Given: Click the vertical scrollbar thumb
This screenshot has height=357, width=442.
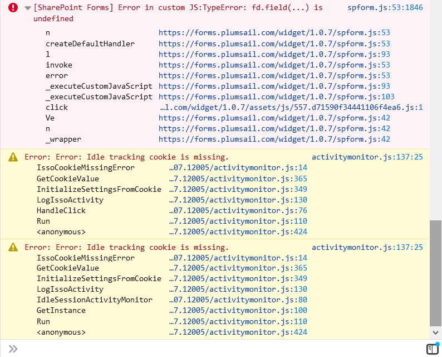Looking at the screenshot, I should (x=435, y=273).
